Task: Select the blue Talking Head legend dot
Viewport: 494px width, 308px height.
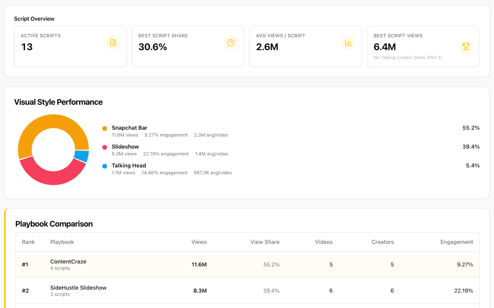Action: [x=104, y=166]
